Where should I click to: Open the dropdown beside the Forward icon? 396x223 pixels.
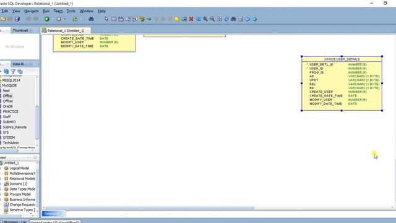point(65,19)
